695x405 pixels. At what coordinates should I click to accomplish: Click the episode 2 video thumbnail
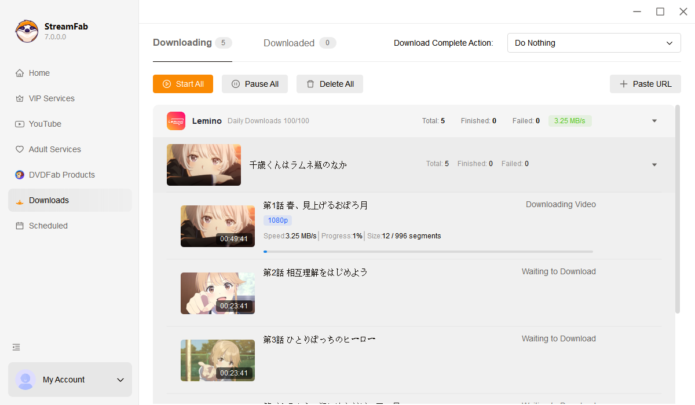tap(217, 293)
